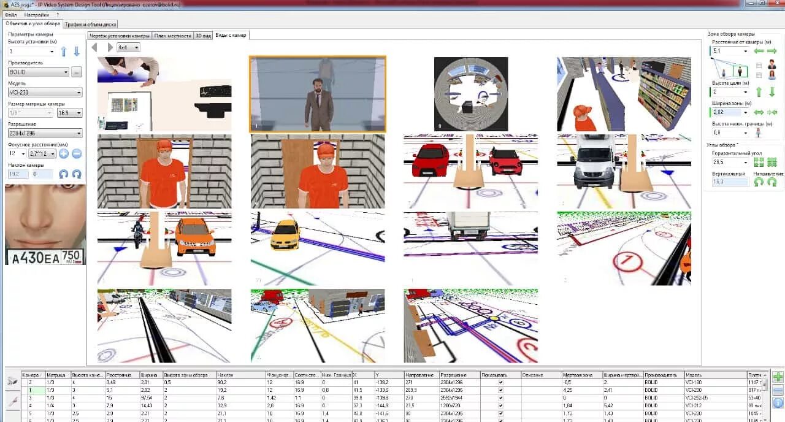Select the female person model icon
The image size is (785, 422).
click(772, 75)
